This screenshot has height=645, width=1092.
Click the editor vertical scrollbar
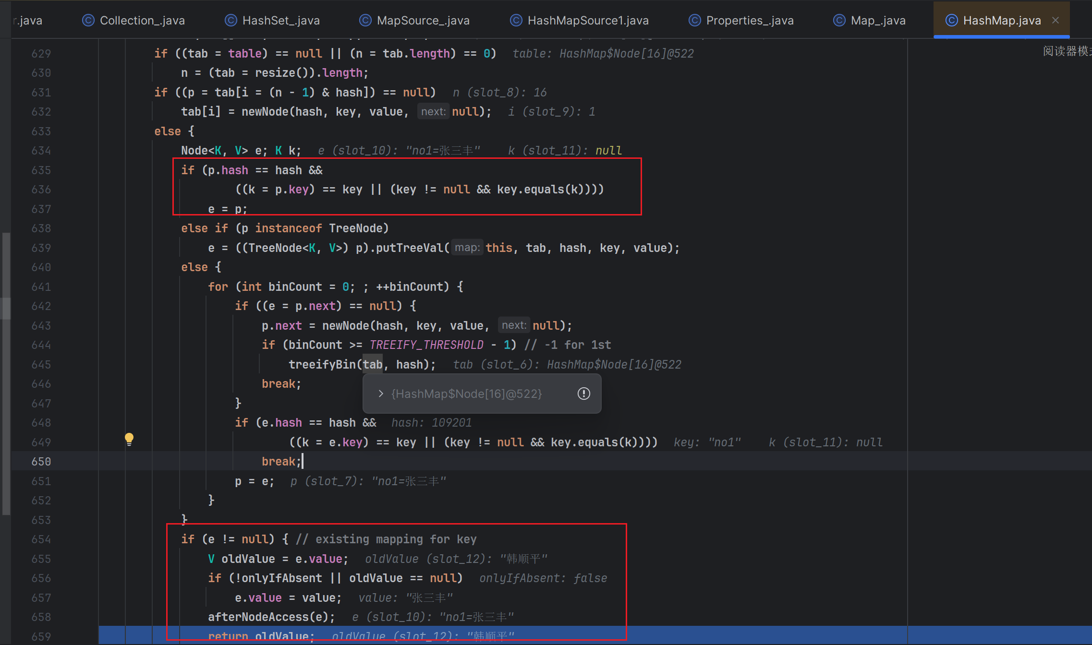pos(6,374)
